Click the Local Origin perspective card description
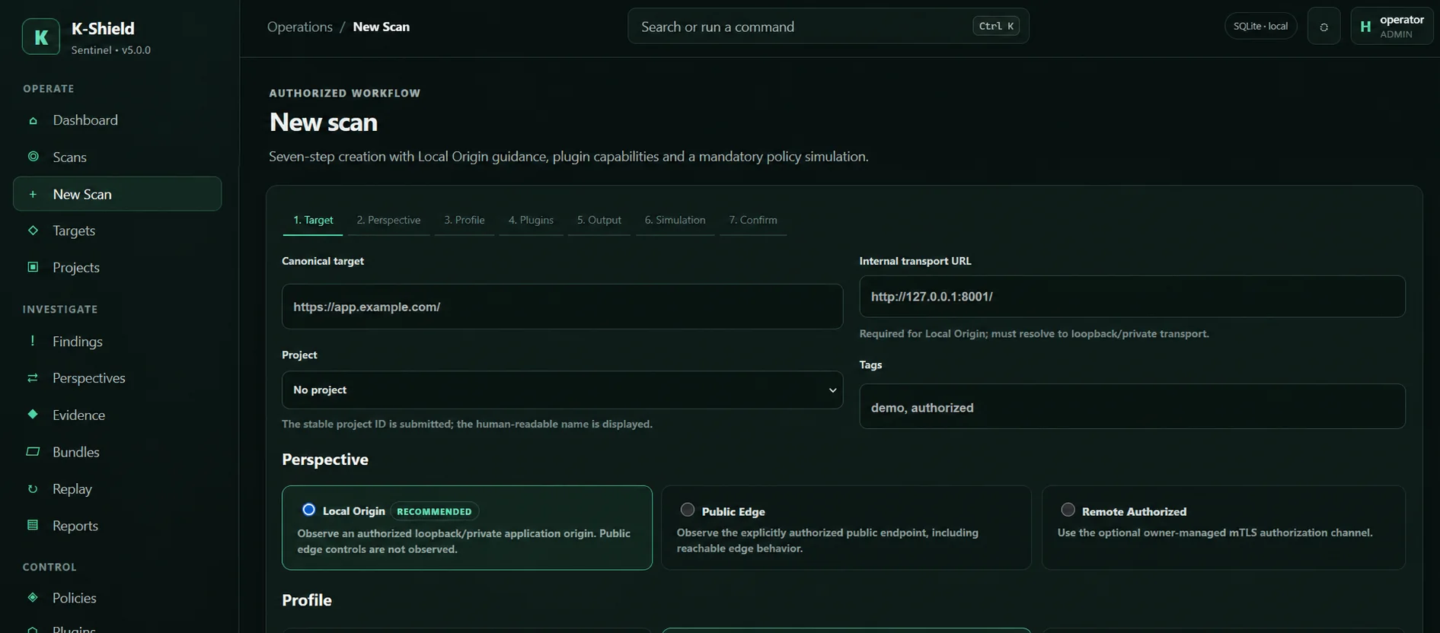This screenshot has width=1440, height=633. 464,541
